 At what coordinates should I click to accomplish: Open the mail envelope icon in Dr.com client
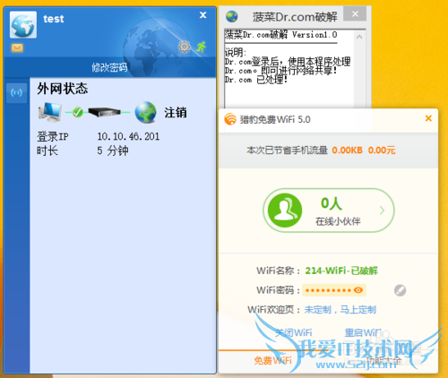coord(17,47)
